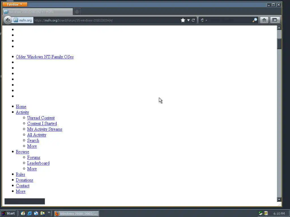Click the yellow tray icon
The image size is (290, 217).
coord(266,213)
